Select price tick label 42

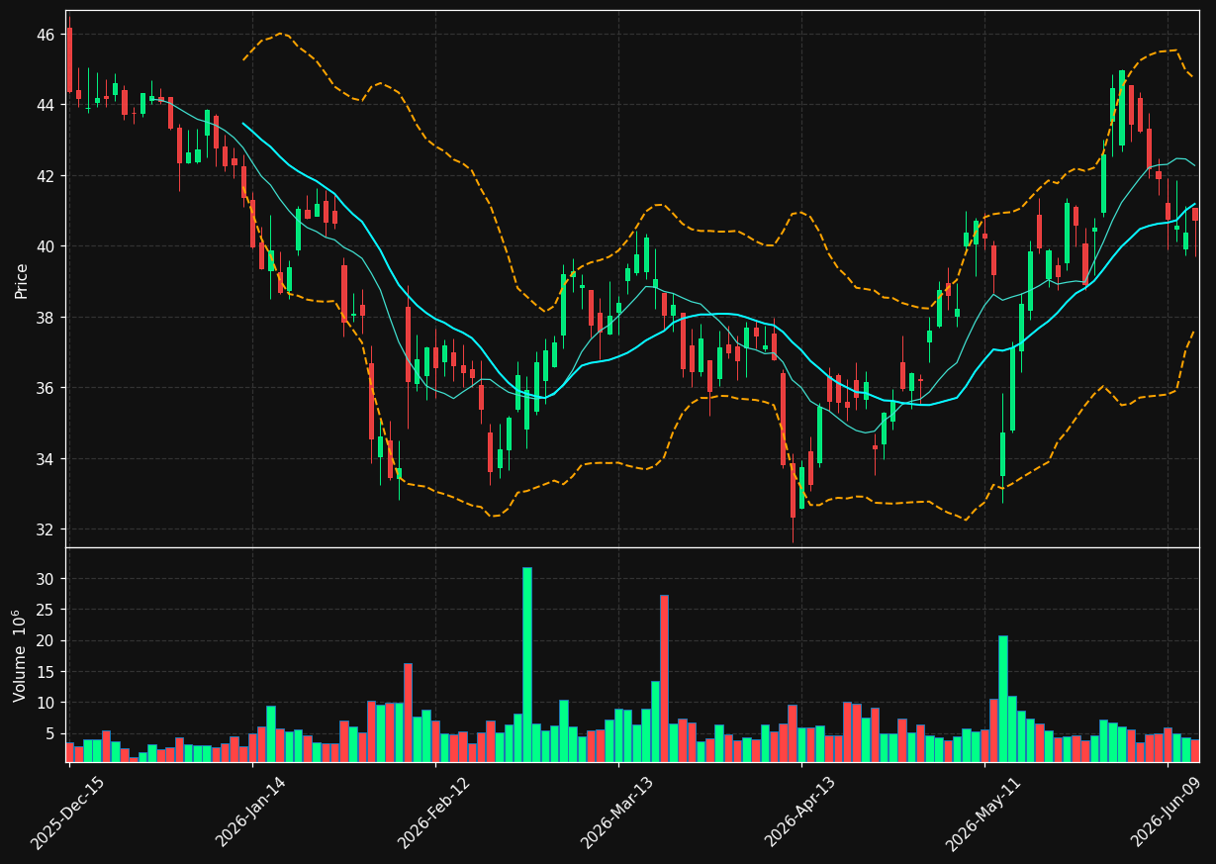(46, 176)
